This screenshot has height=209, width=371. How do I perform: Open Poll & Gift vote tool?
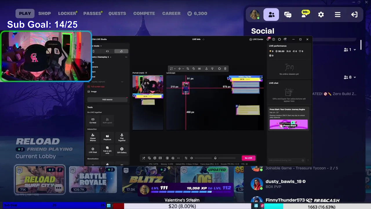point(107,150)
